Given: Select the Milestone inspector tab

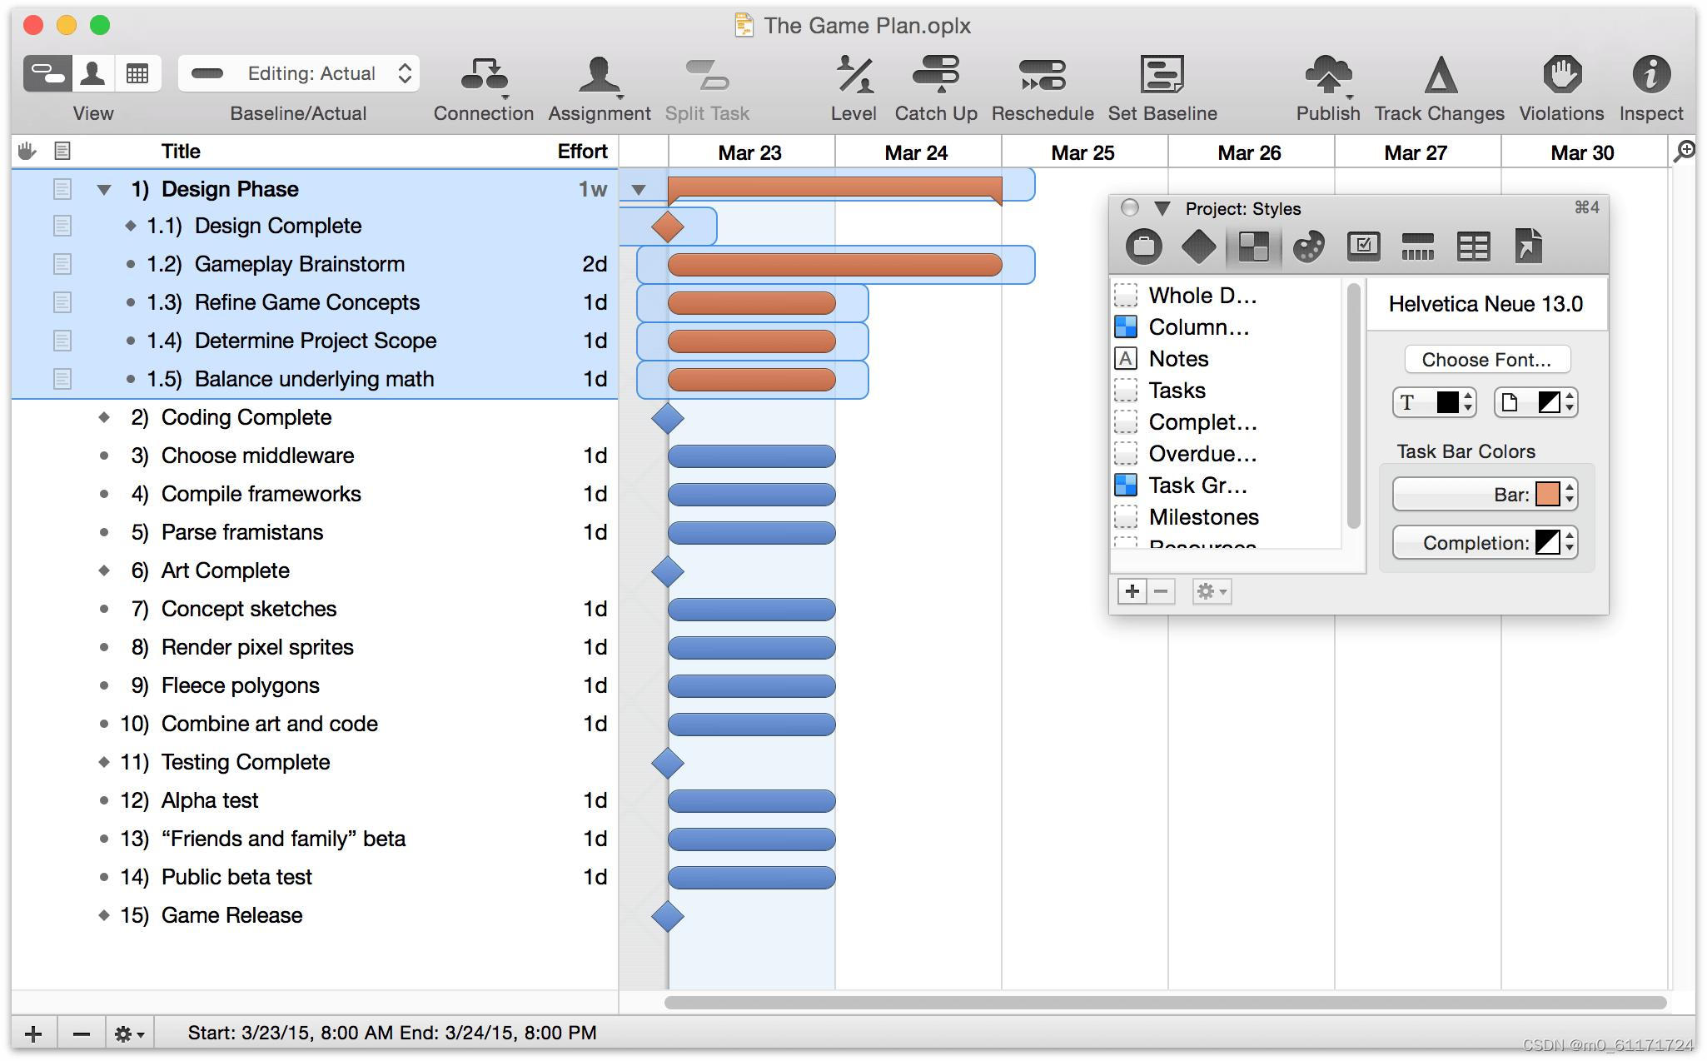Looking at the screenshot, I should point(1198,247).
